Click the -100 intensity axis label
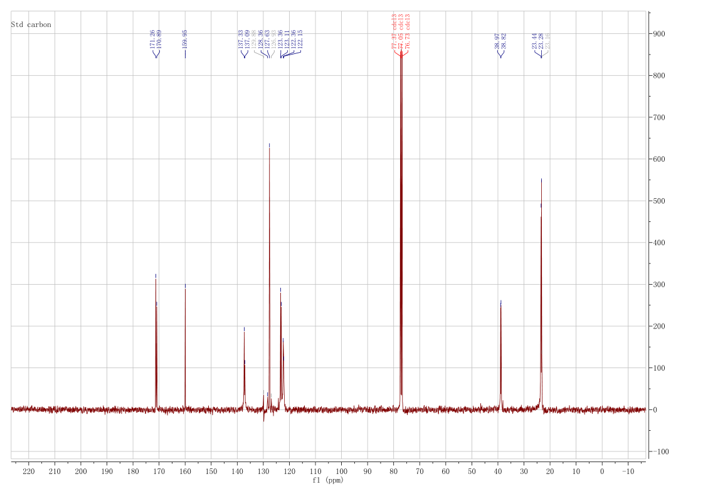The width and height of the screenshot is (703, 496). pyautogui.click(x=660, y=452)
